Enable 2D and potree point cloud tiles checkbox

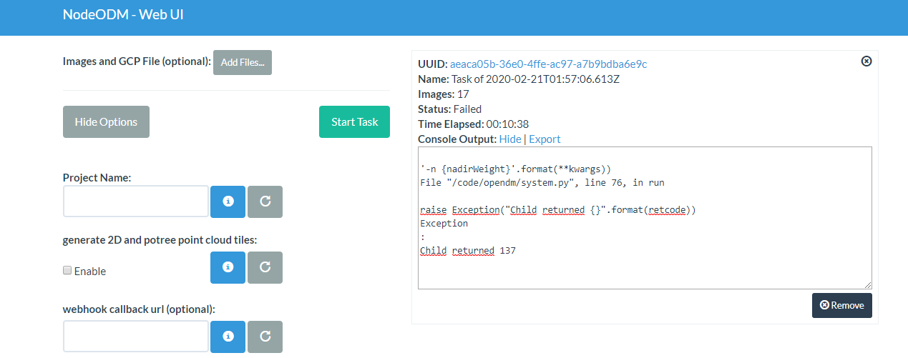(67, 271)
